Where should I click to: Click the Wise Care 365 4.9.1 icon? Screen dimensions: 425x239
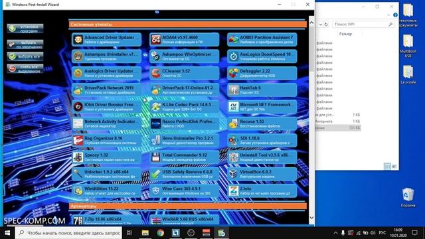click(156, 191)
